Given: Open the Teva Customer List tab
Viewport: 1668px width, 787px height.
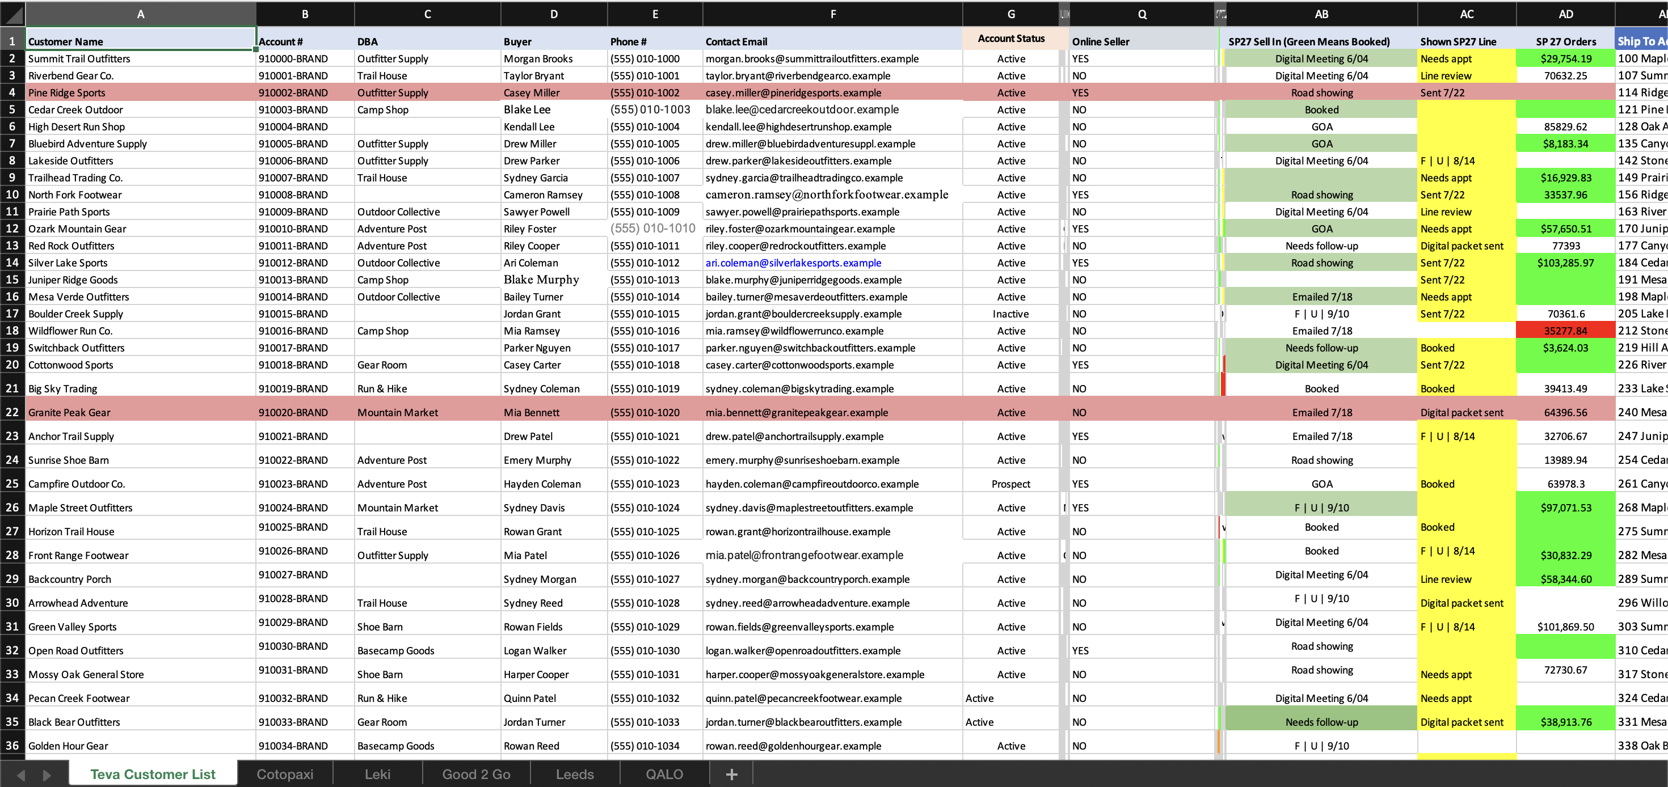Looking at the screenshot, I should click(x=153, y=774).
